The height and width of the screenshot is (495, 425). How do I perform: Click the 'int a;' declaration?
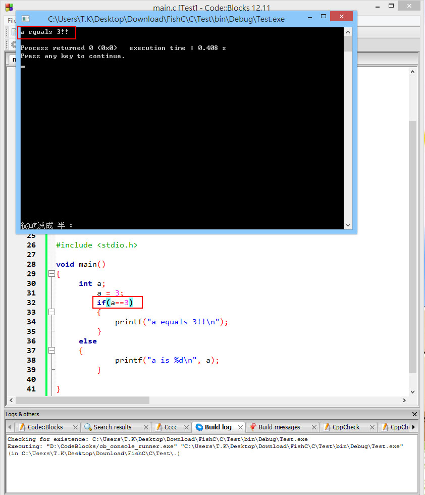coord(92,283)
